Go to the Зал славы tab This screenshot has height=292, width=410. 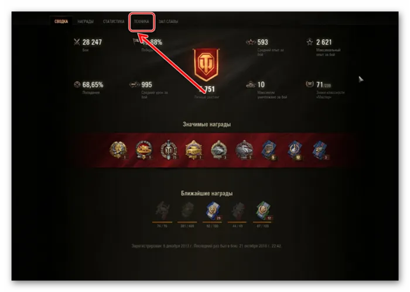[168, 22]
